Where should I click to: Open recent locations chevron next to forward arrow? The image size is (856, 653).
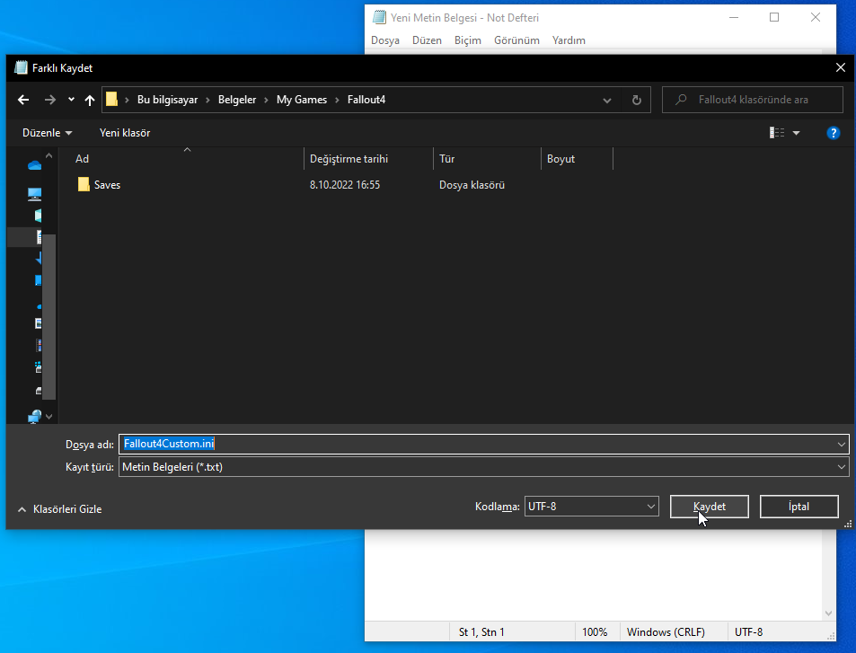(71, 100)
